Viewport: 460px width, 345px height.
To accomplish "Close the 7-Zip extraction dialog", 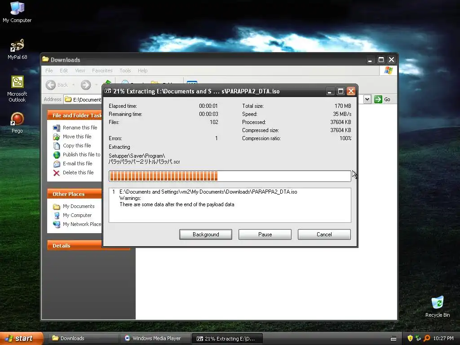I will pyautogui.click(x=351, y=91).
